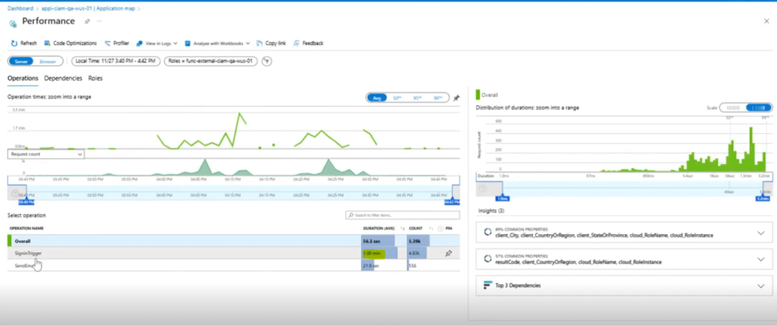This screenshot has height=325, width=777.
Task: Click the DURATION (AVG) column header
Action: pos(380,229)
